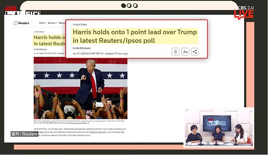Image resolution: width=277 pixels, height=155 pixels.
Task: Click the article's first body paragraph
Action: click(80, 132)
